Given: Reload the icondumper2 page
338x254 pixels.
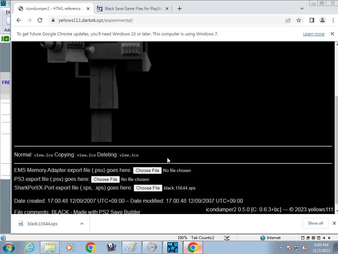Looking at the screenshot, I should click(x=40, y=20).
